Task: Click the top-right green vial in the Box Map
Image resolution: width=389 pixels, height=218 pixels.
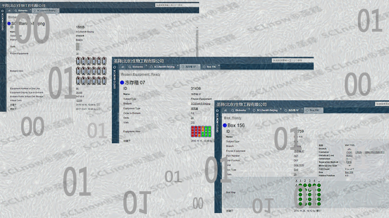Action: click(319, 185)
